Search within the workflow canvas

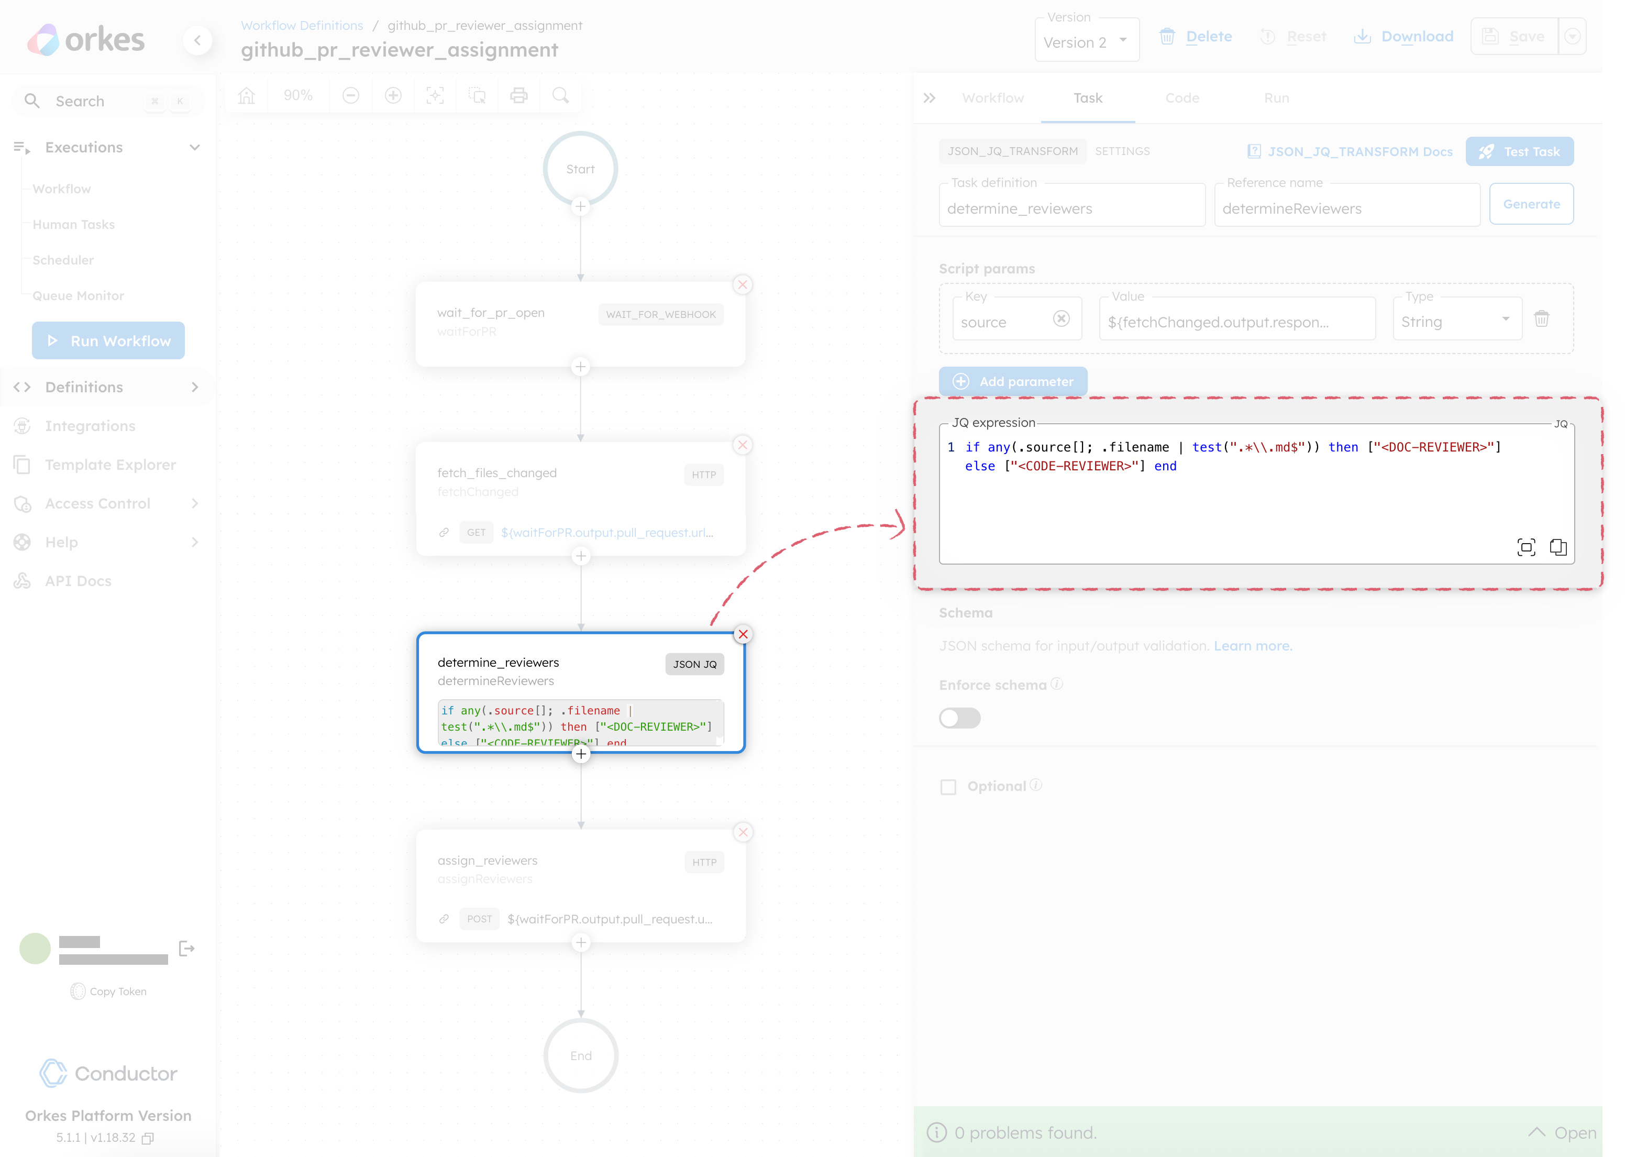point(561,95)
